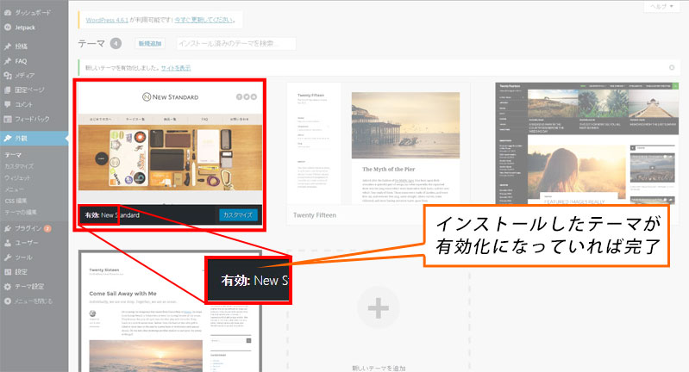Open 投稿 posts pin icon
Image resolution: width=689 pixels, height=372 pixels.
click(8, 47)
